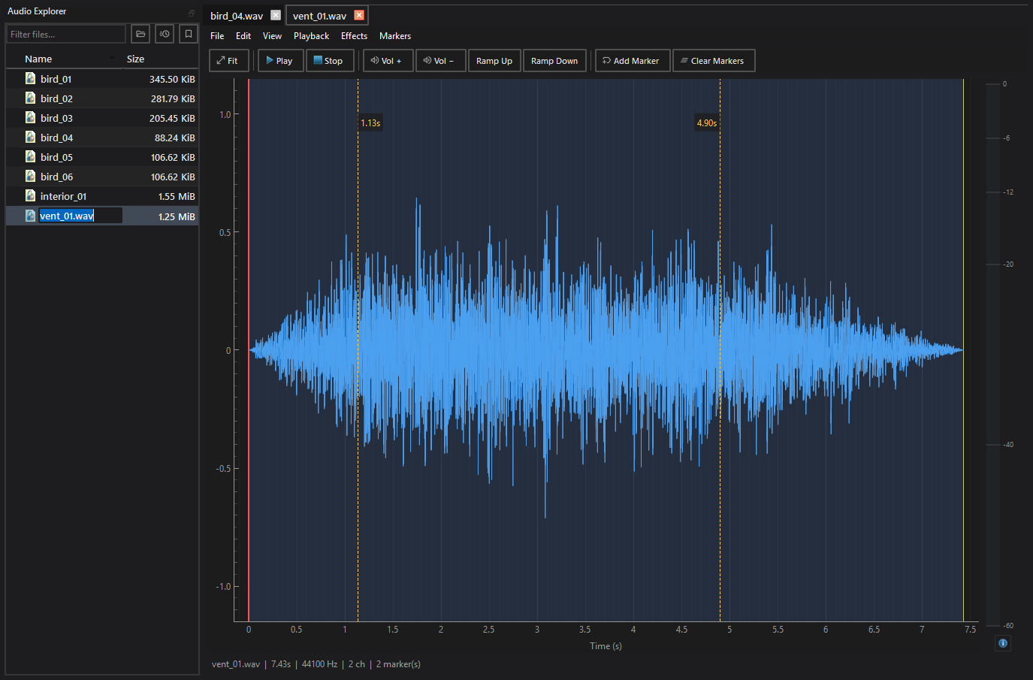Click the info icon below the dB meter
The image size is (1033, 680).
coord(1003,643)
